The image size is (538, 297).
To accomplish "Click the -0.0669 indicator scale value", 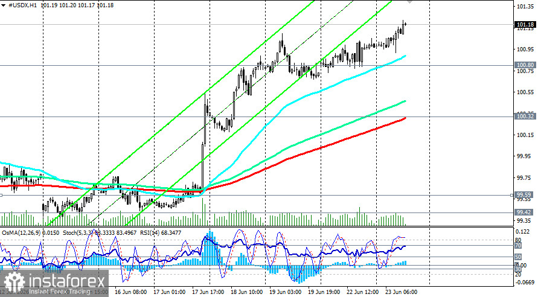I will (x=525, y=283).
